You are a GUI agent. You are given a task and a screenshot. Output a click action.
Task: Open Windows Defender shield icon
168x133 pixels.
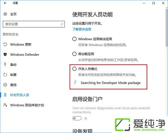5,55
